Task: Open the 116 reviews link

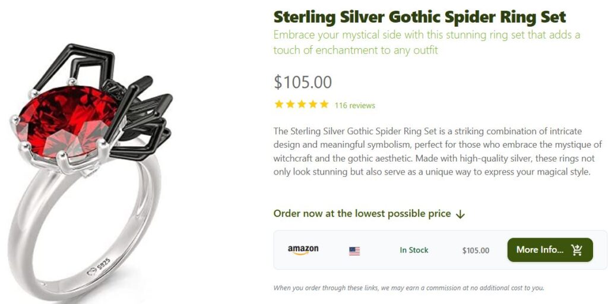Action: point(354,106)
